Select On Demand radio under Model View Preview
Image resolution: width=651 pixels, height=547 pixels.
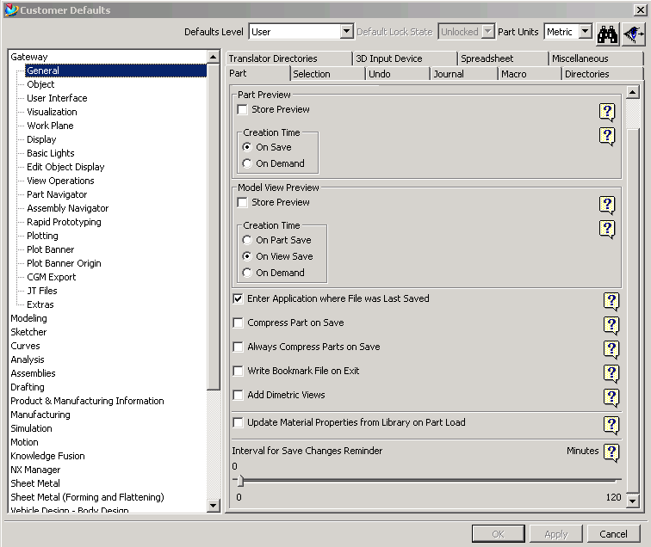click(247, 273)
